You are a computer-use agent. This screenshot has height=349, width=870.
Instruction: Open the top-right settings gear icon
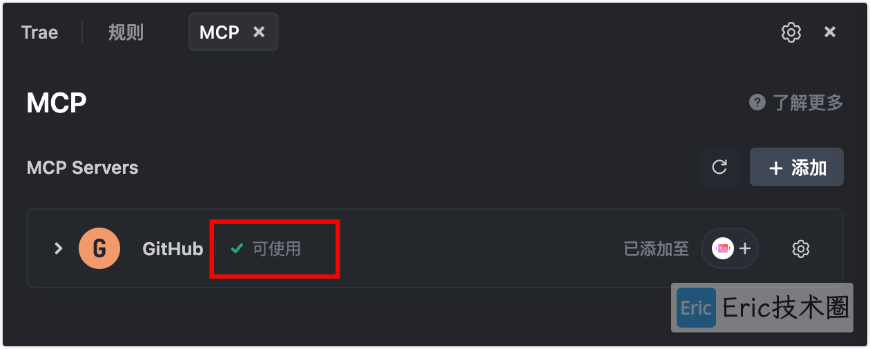[x=791, y=32]
